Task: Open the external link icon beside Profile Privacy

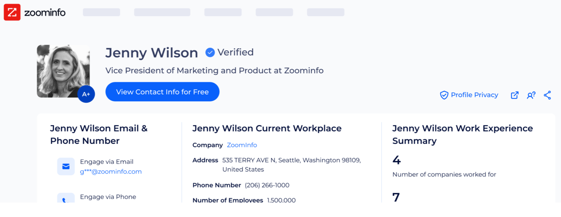Action: click(515, 95)
